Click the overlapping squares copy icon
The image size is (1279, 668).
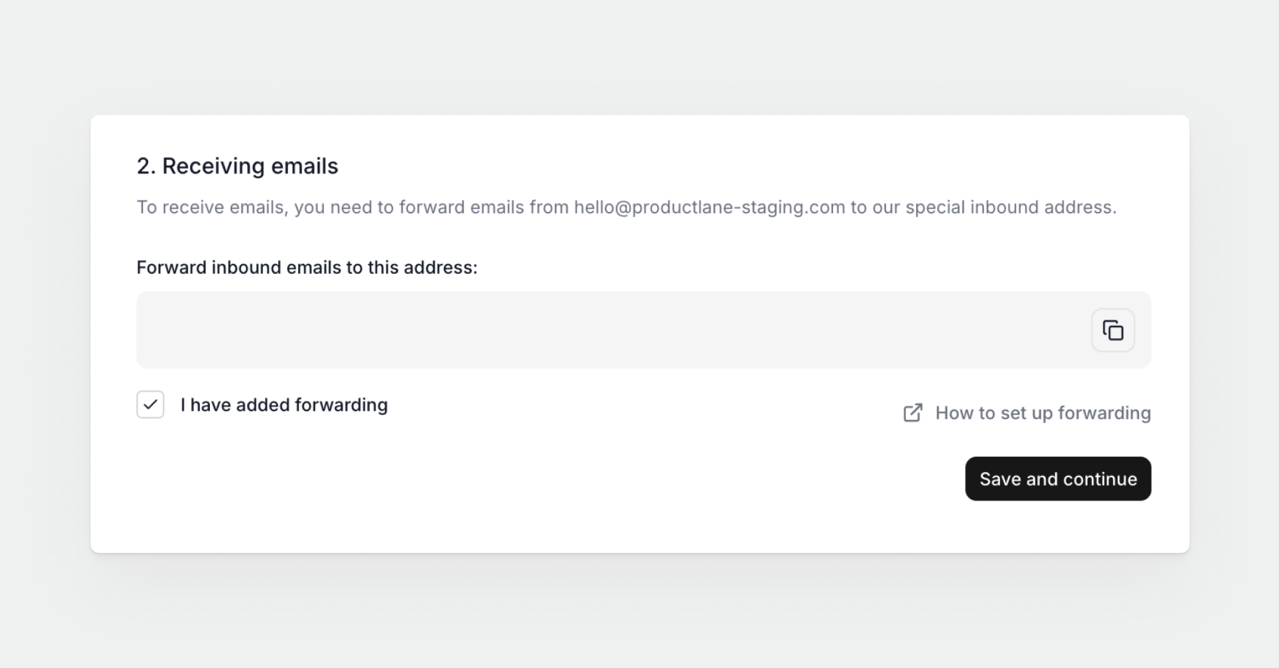point(1113,330)
